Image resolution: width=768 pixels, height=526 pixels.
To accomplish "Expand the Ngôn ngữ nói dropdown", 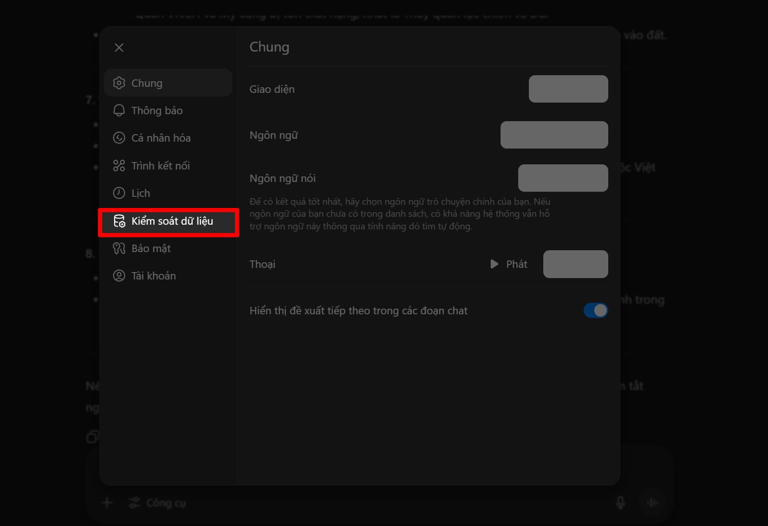I will 563,178.
